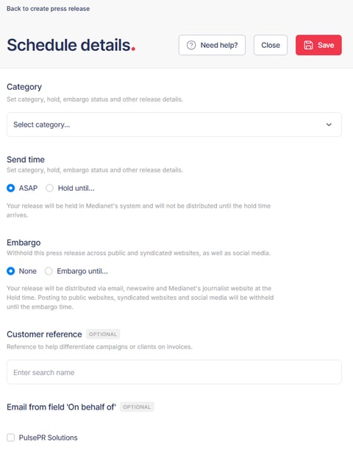Close the schedule details panel
The width and height of the screenshot is (353, 456).
click(271, 45)
